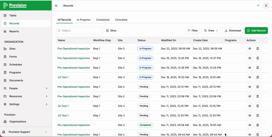Open the View dropdown
This screenshot has width=272, height=137.
(x=211, y=31)
